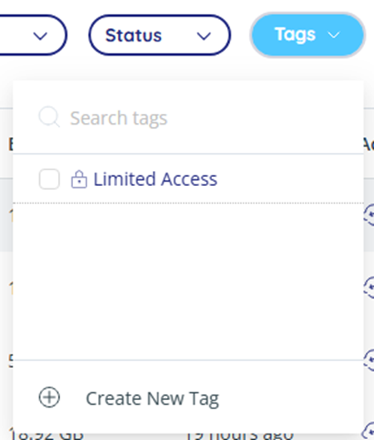The width and height of the screenshot is (374, 440).
Task: Click the padlock icon next to Limited Access
Action: [x=79, y=179]
